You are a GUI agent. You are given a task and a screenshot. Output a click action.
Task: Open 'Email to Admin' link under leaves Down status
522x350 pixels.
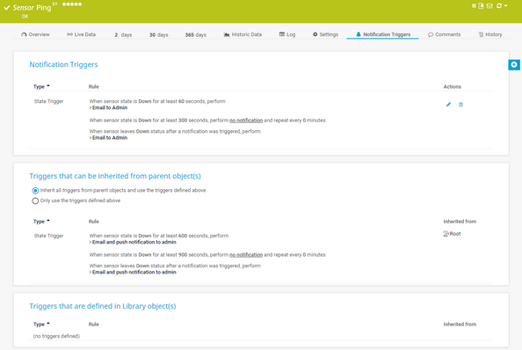tap(110, 137)
